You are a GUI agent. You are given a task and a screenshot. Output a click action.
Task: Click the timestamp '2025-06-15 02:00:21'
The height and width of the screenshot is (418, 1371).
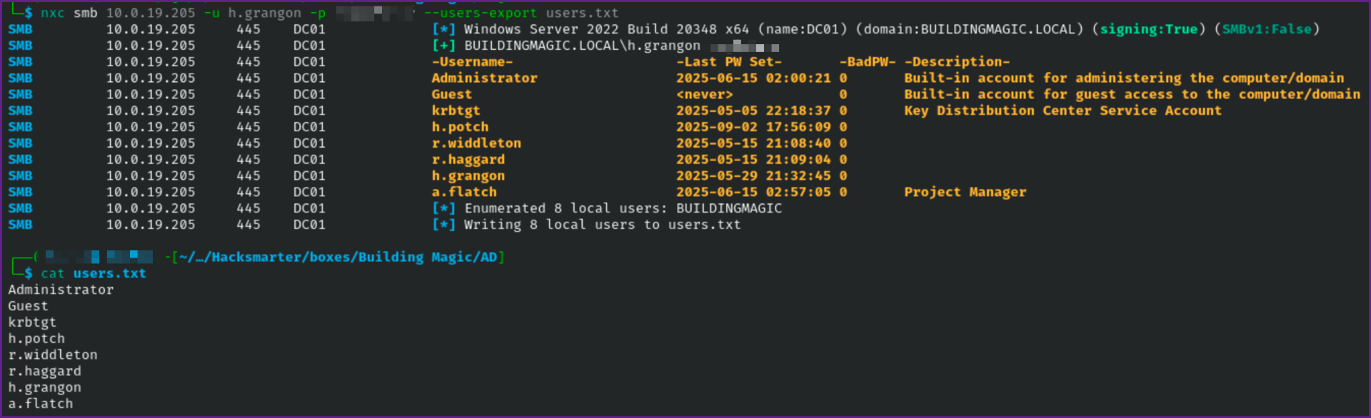pyautogui.click(x=753, y=78)
